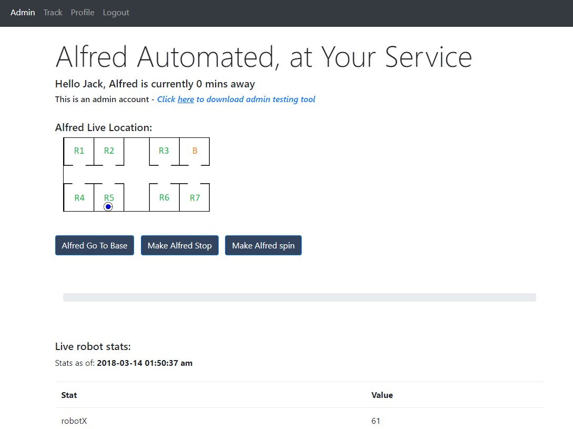Go to the Track page

coord(53,13)
